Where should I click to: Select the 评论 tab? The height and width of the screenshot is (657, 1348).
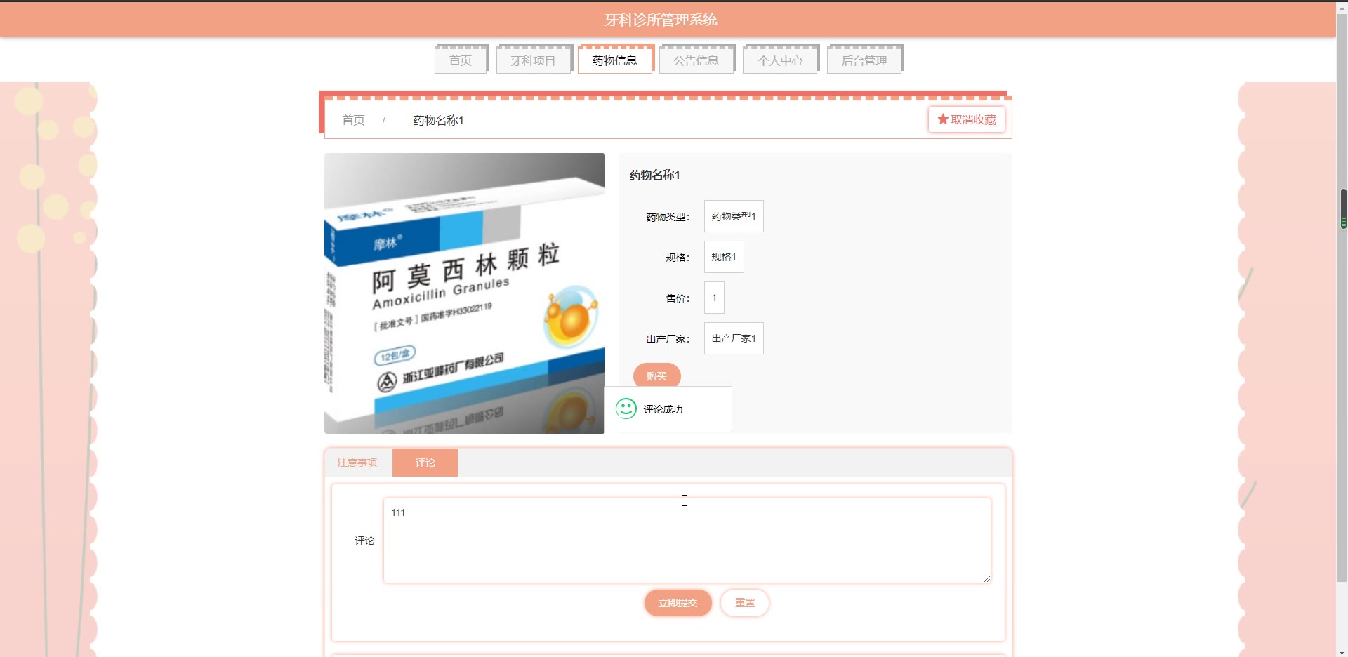pos(425,463)
